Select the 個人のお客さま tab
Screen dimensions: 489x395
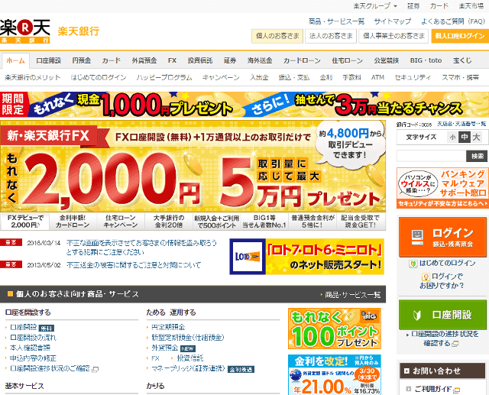[x=277, y=36]
